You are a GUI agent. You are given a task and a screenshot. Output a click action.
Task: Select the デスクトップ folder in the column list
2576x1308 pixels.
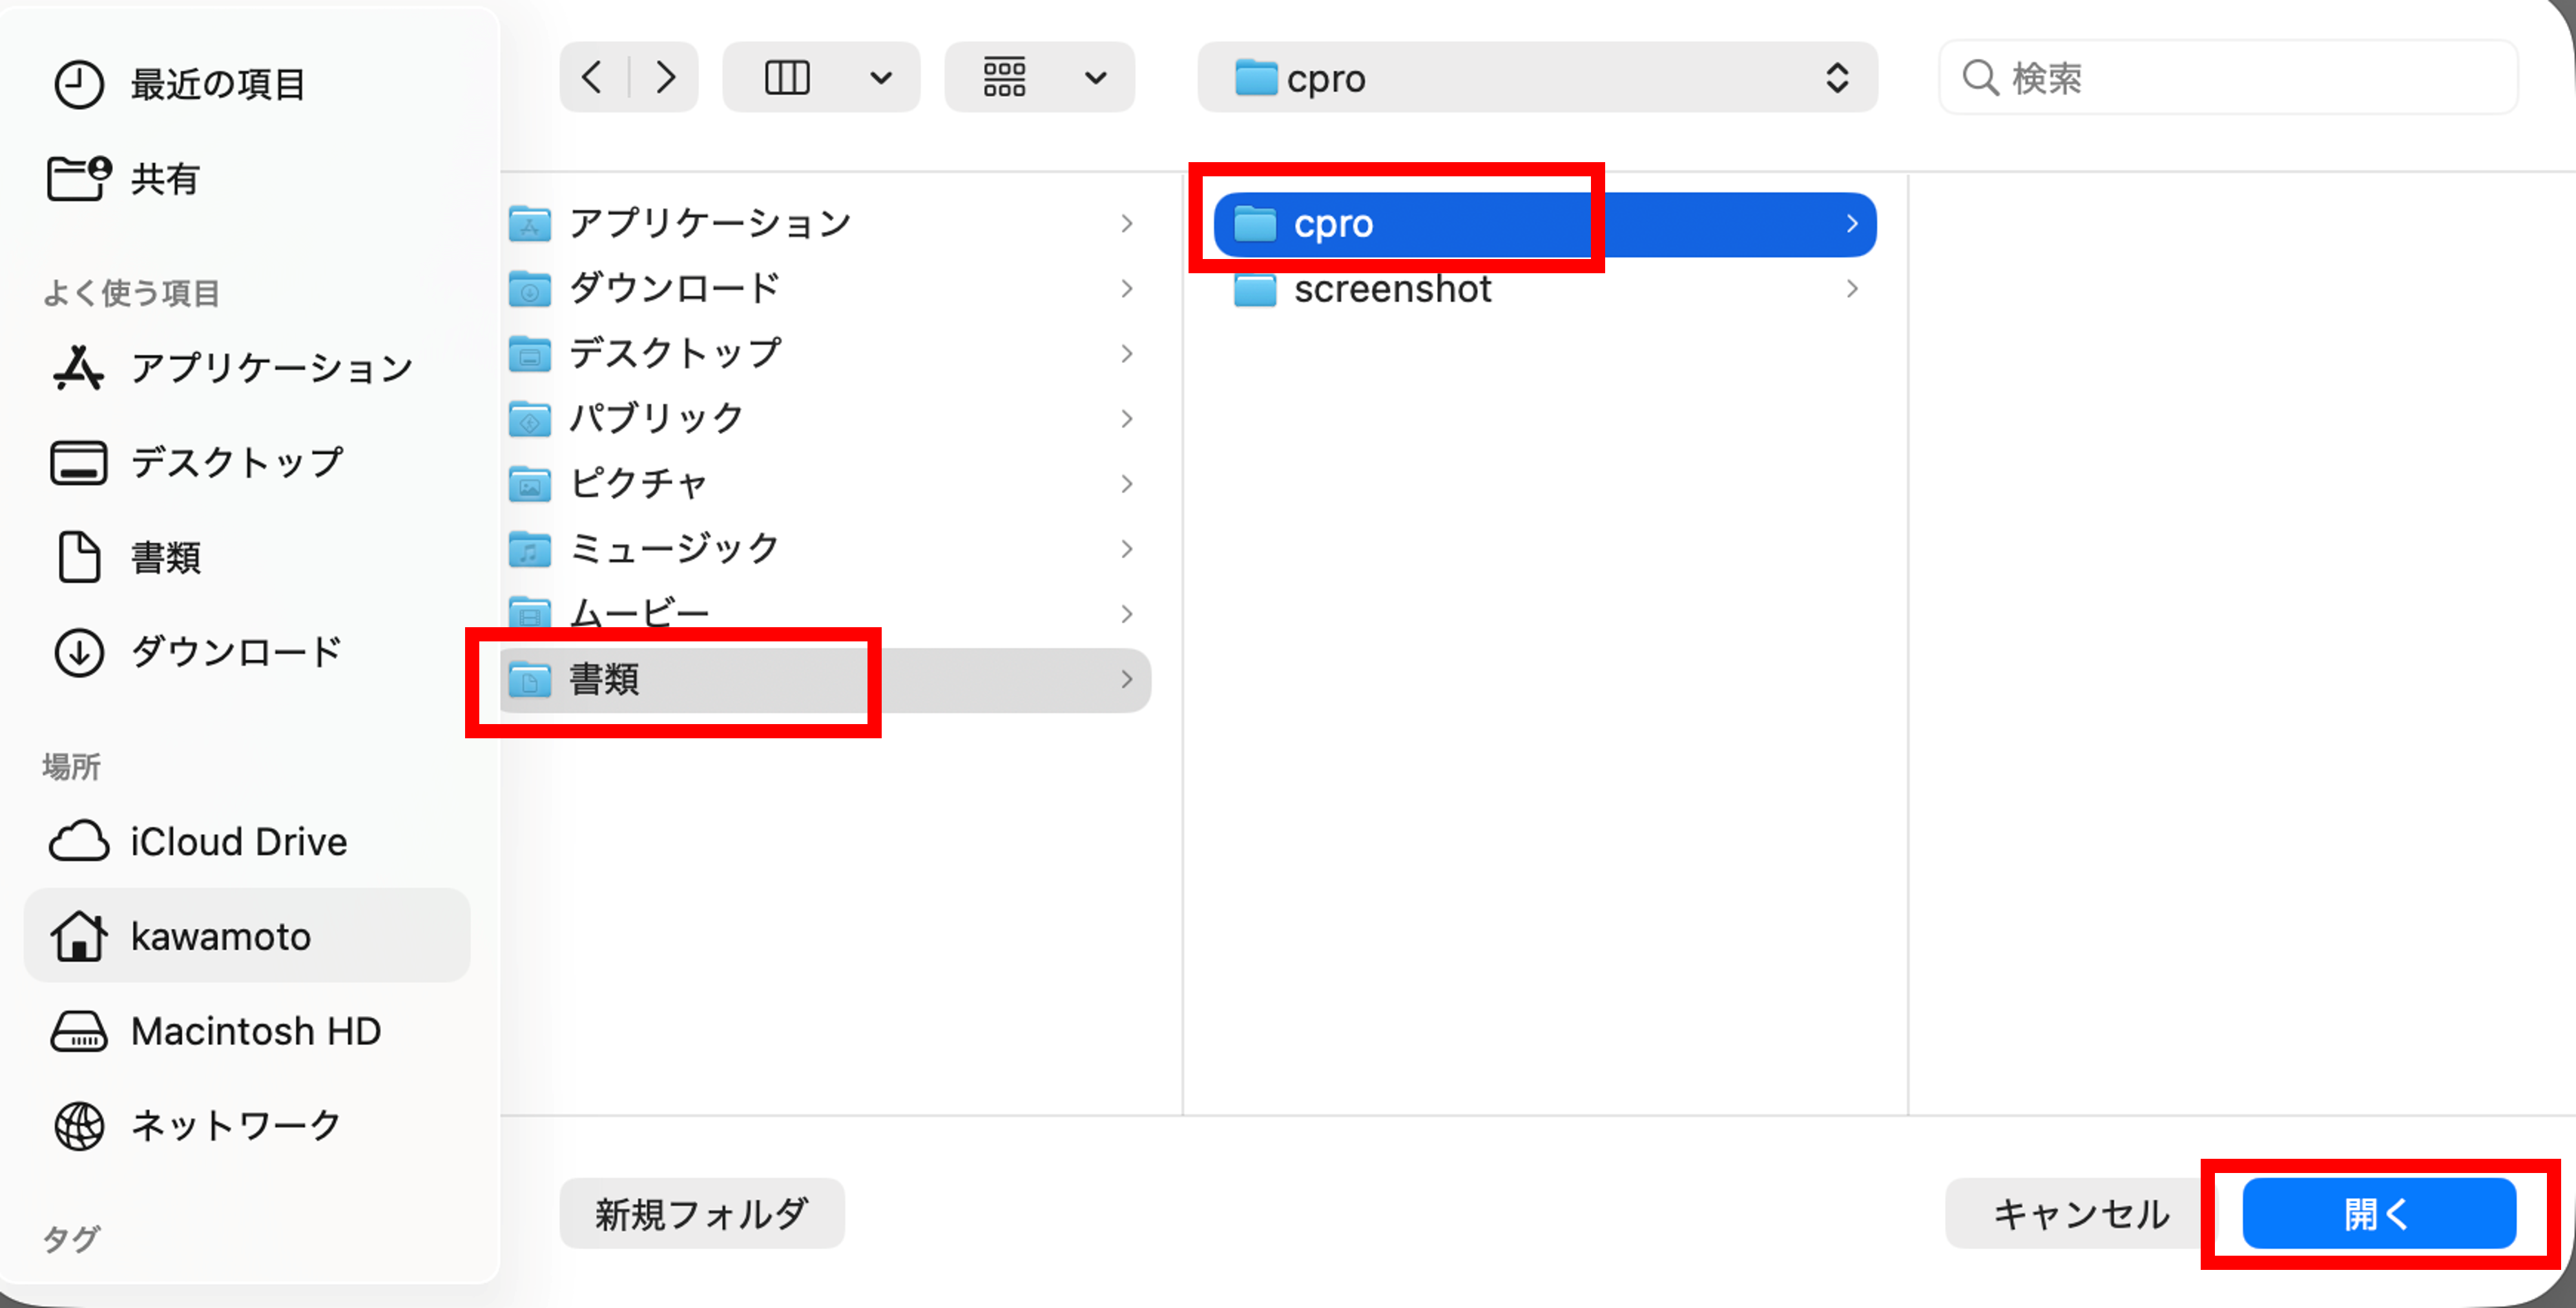point(825,353)
